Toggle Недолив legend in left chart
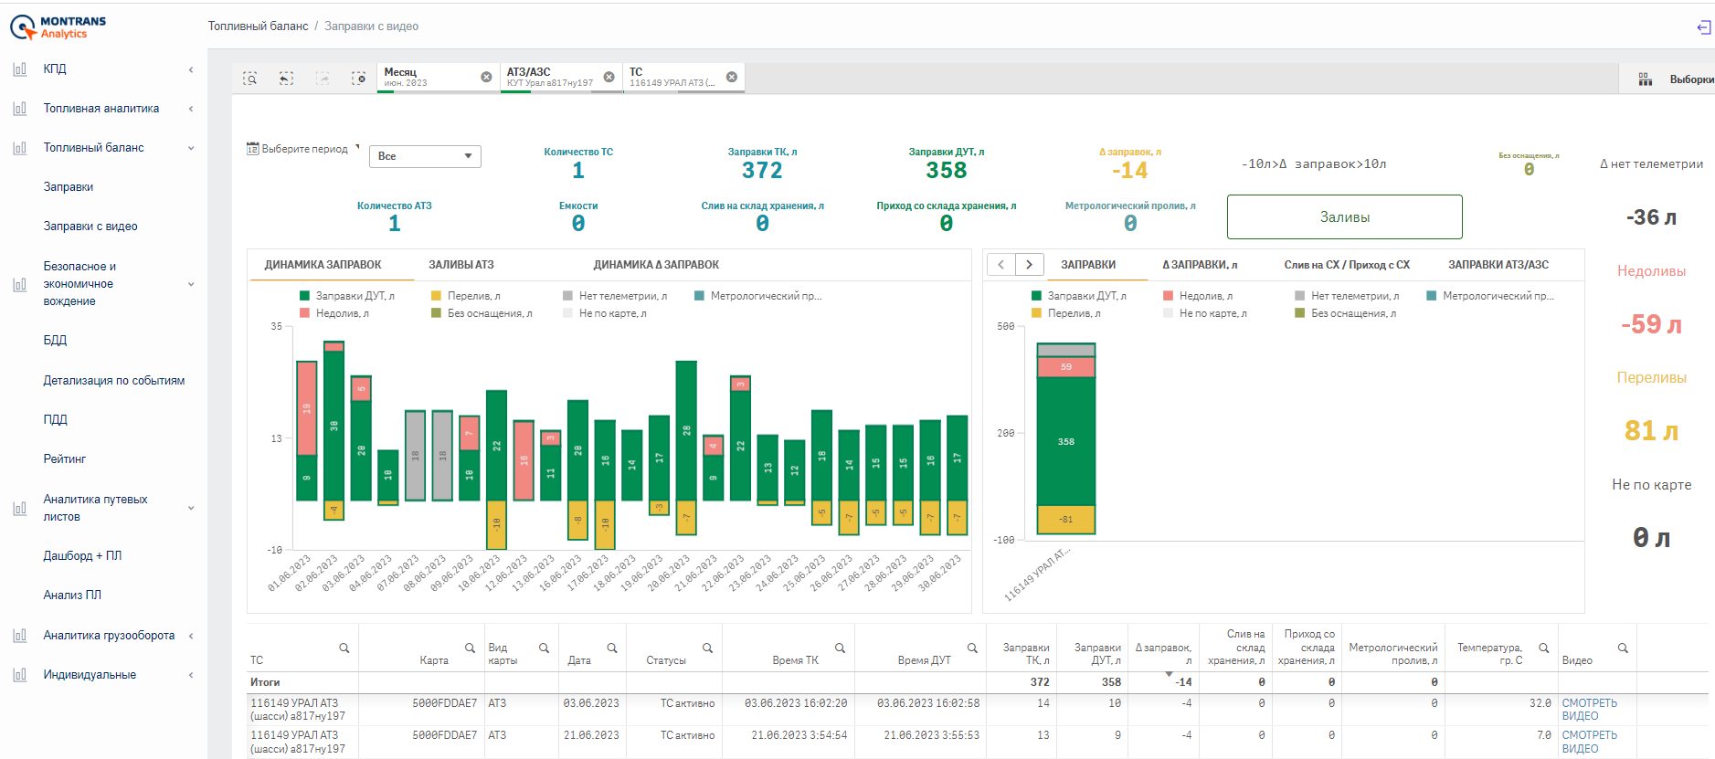This screenshot has height=759, width=1715. point(334,313)
